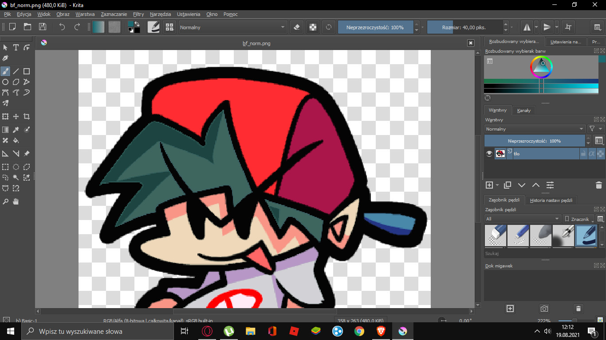606x340 pixels.
Task: Open the Zaznaczanie menu
Action: pyautogui.click(x=114, y=14)
